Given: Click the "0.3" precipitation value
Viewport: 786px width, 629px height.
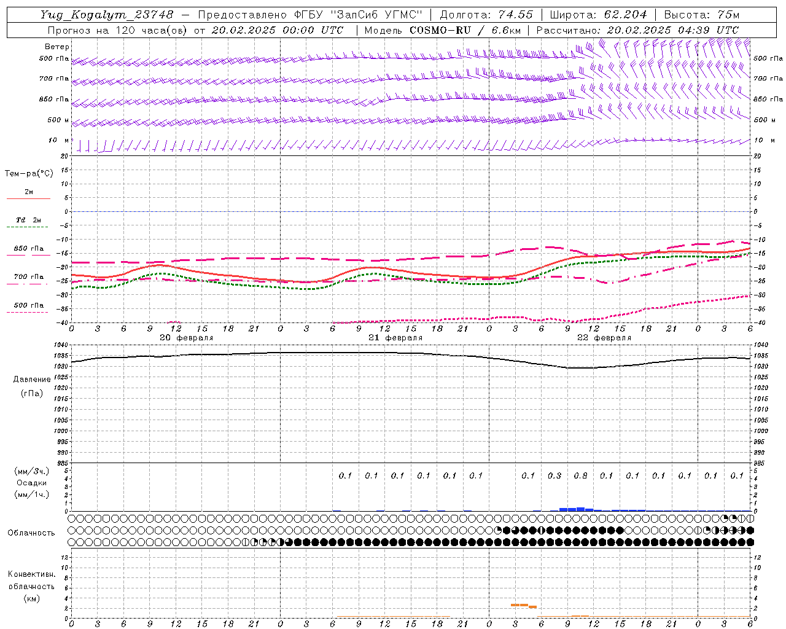Looking at the screenshot, I should pos(554,475).
